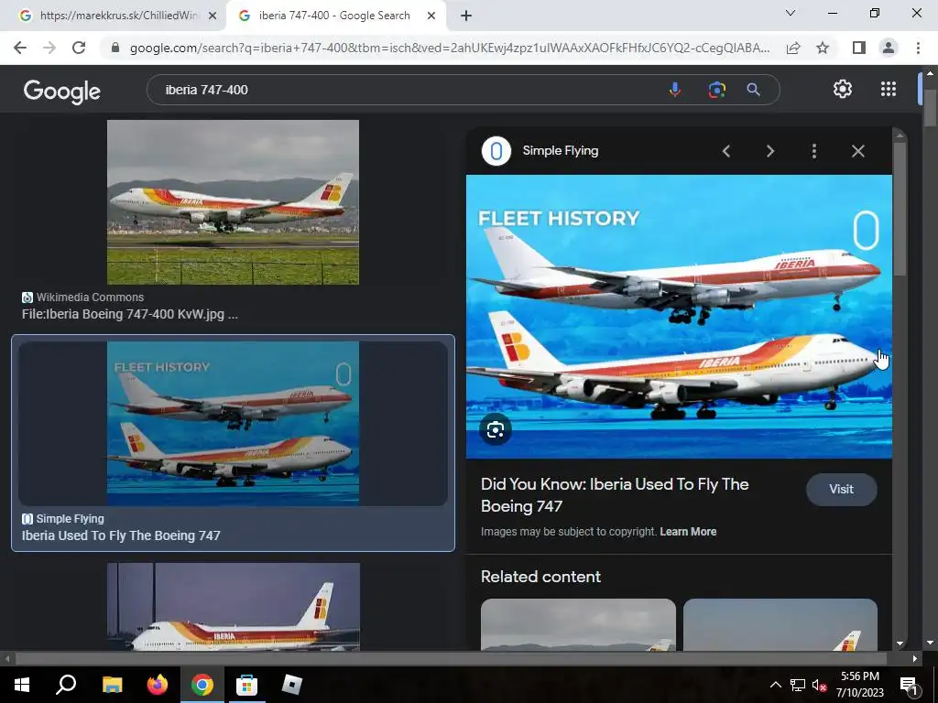Open 'File:Iberia Boeing 747-400 KvW.jpg' result link
938x703 pixels.
[130, 314]
